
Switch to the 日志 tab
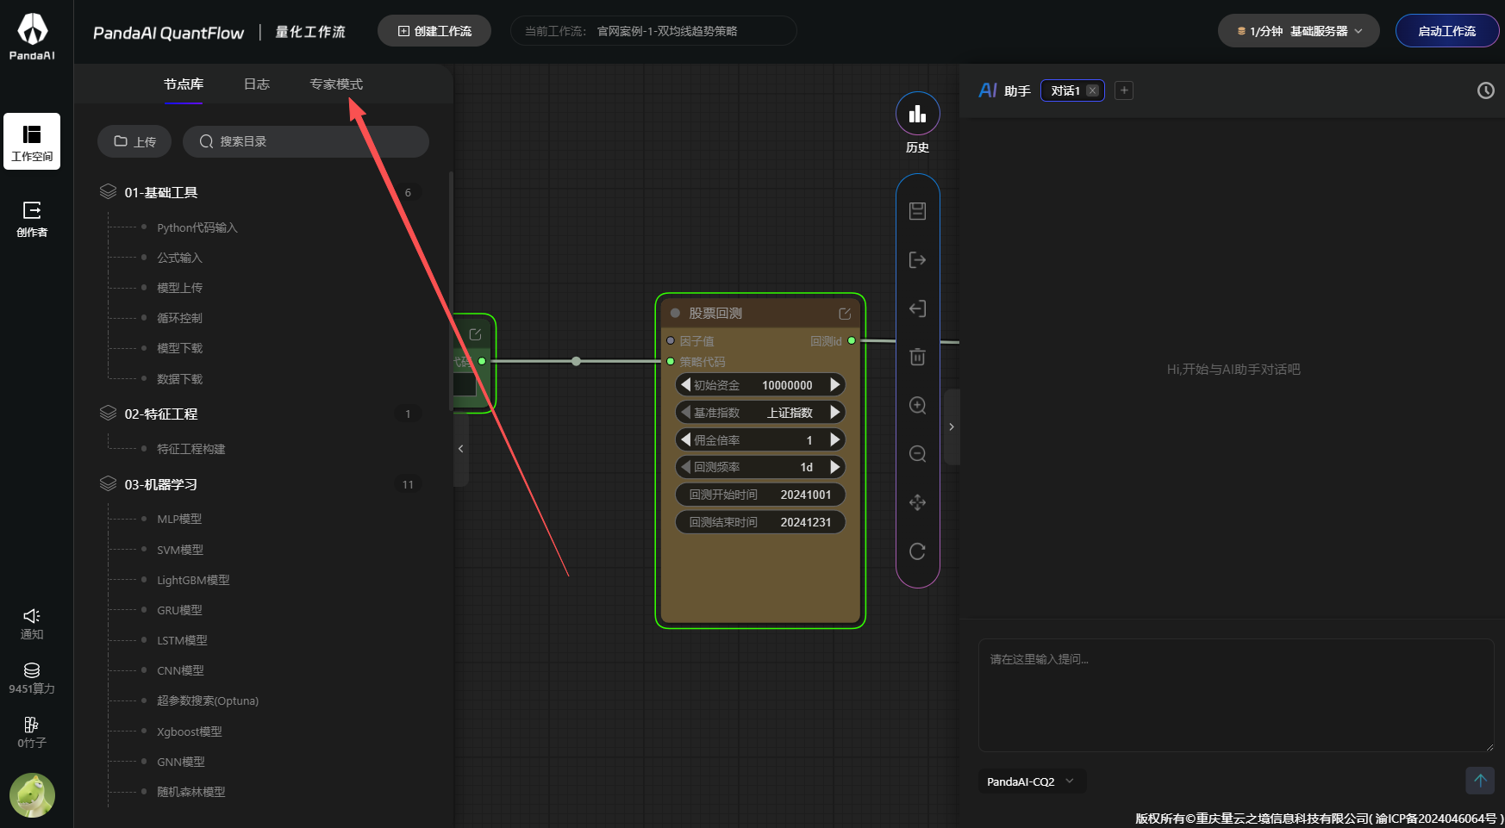257,84
